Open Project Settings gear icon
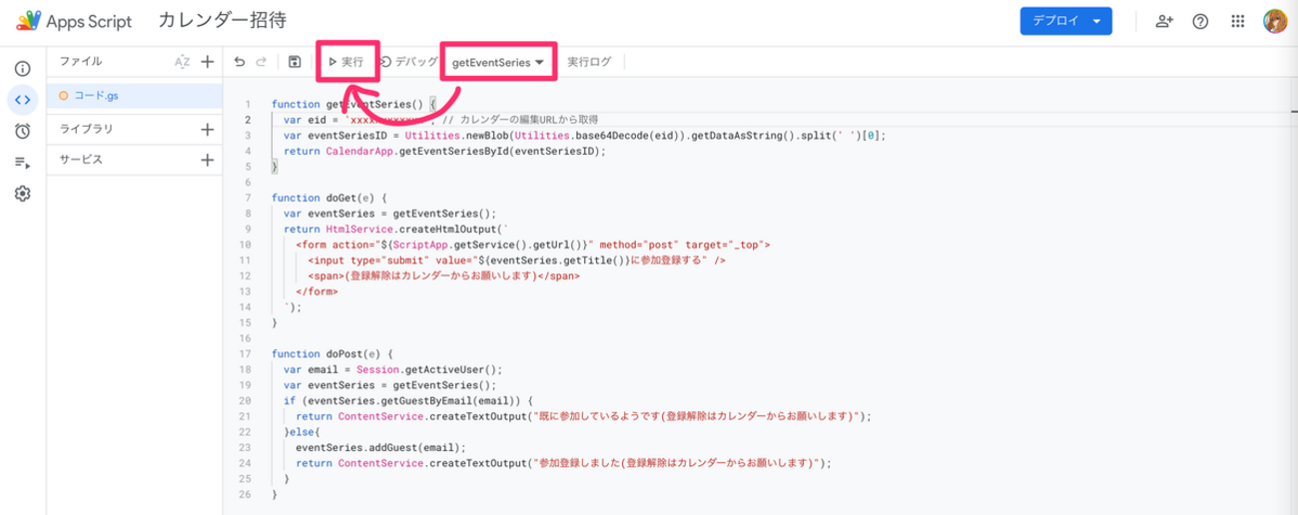This screenshot has height=515, width=1298. click(23, 194)
